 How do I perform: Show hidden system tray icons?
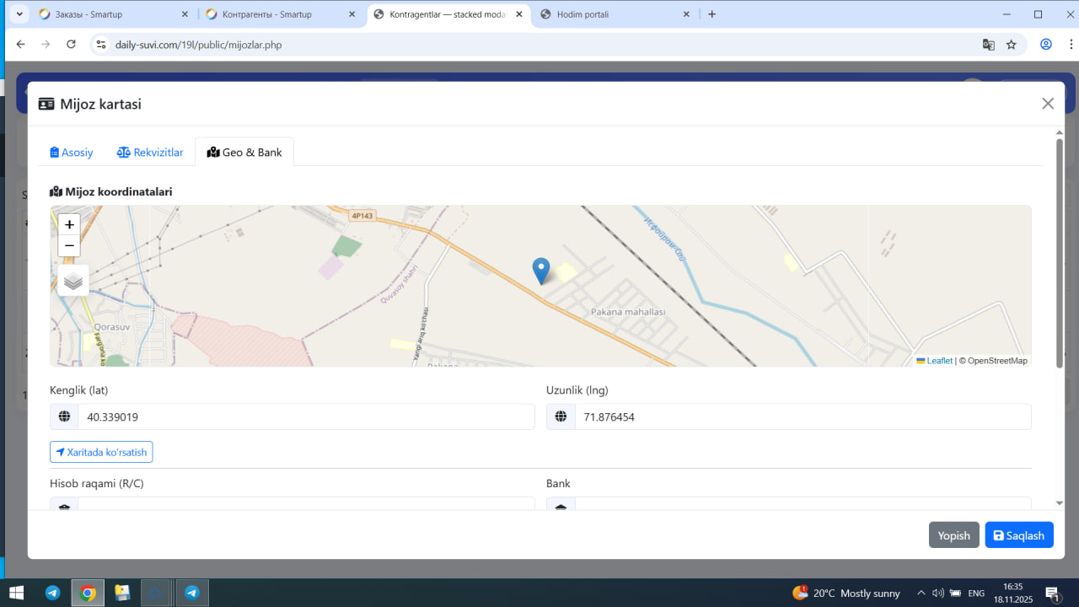point(921,593)
